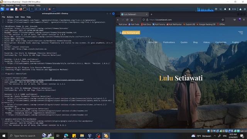
Task: Go to the Blog page
Action: coord(195,42)
